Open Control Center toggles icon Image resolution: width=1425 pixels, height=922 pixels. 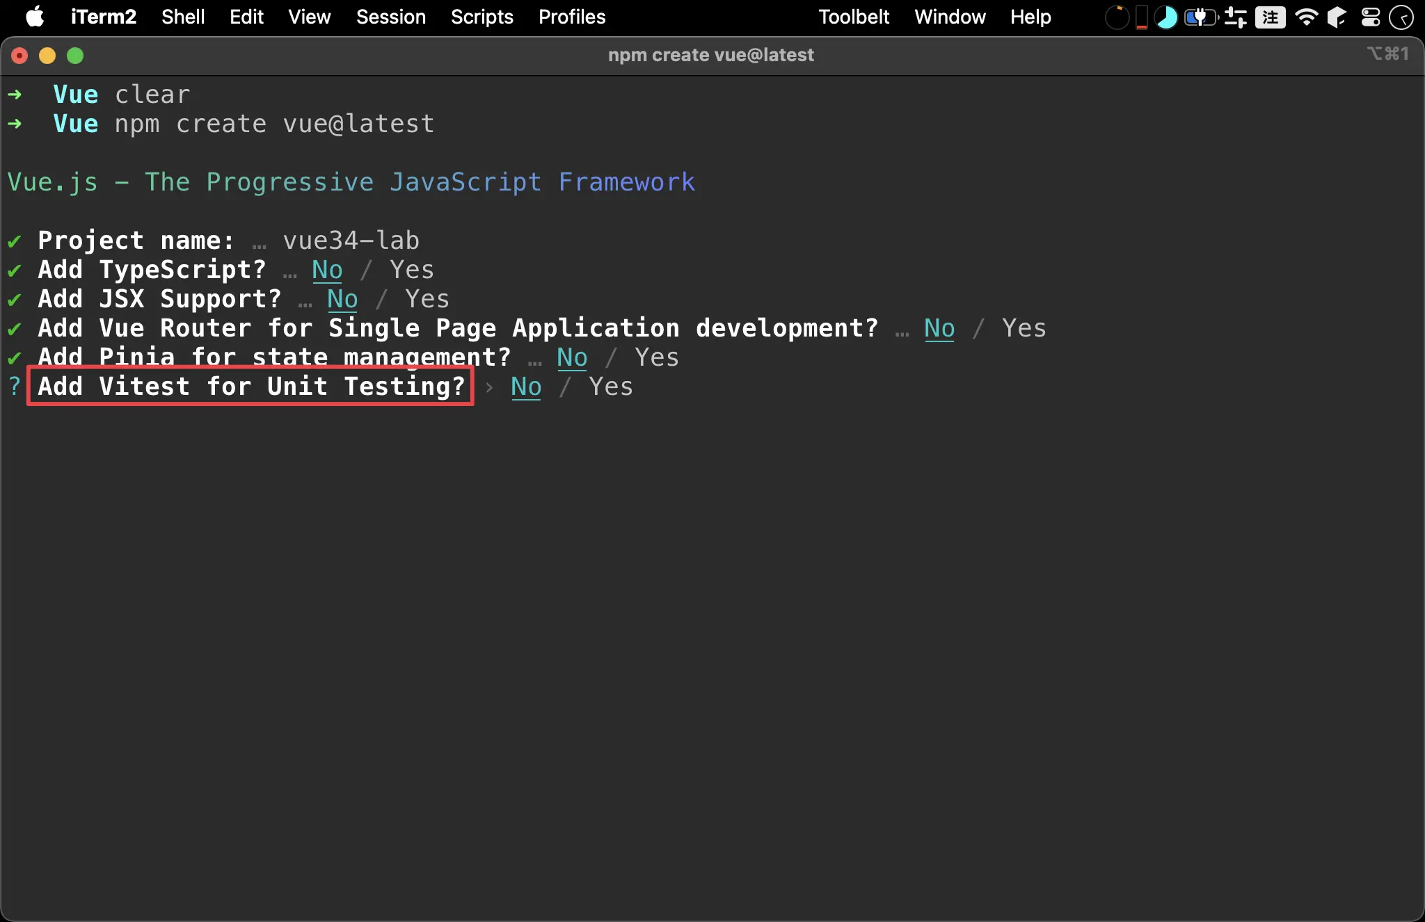point(1371,17)
